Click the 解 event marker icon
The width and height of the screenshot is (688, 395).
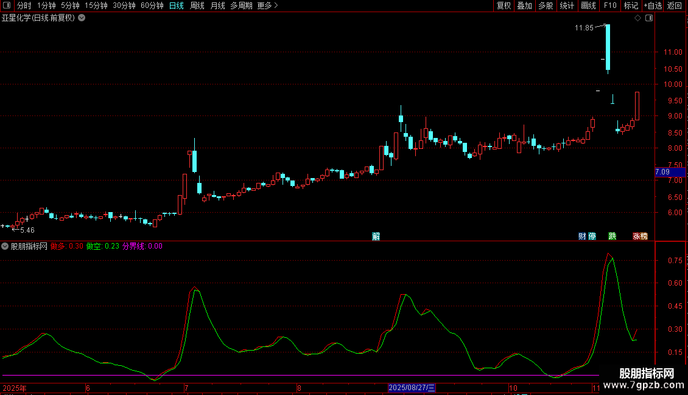coord(376,236)
